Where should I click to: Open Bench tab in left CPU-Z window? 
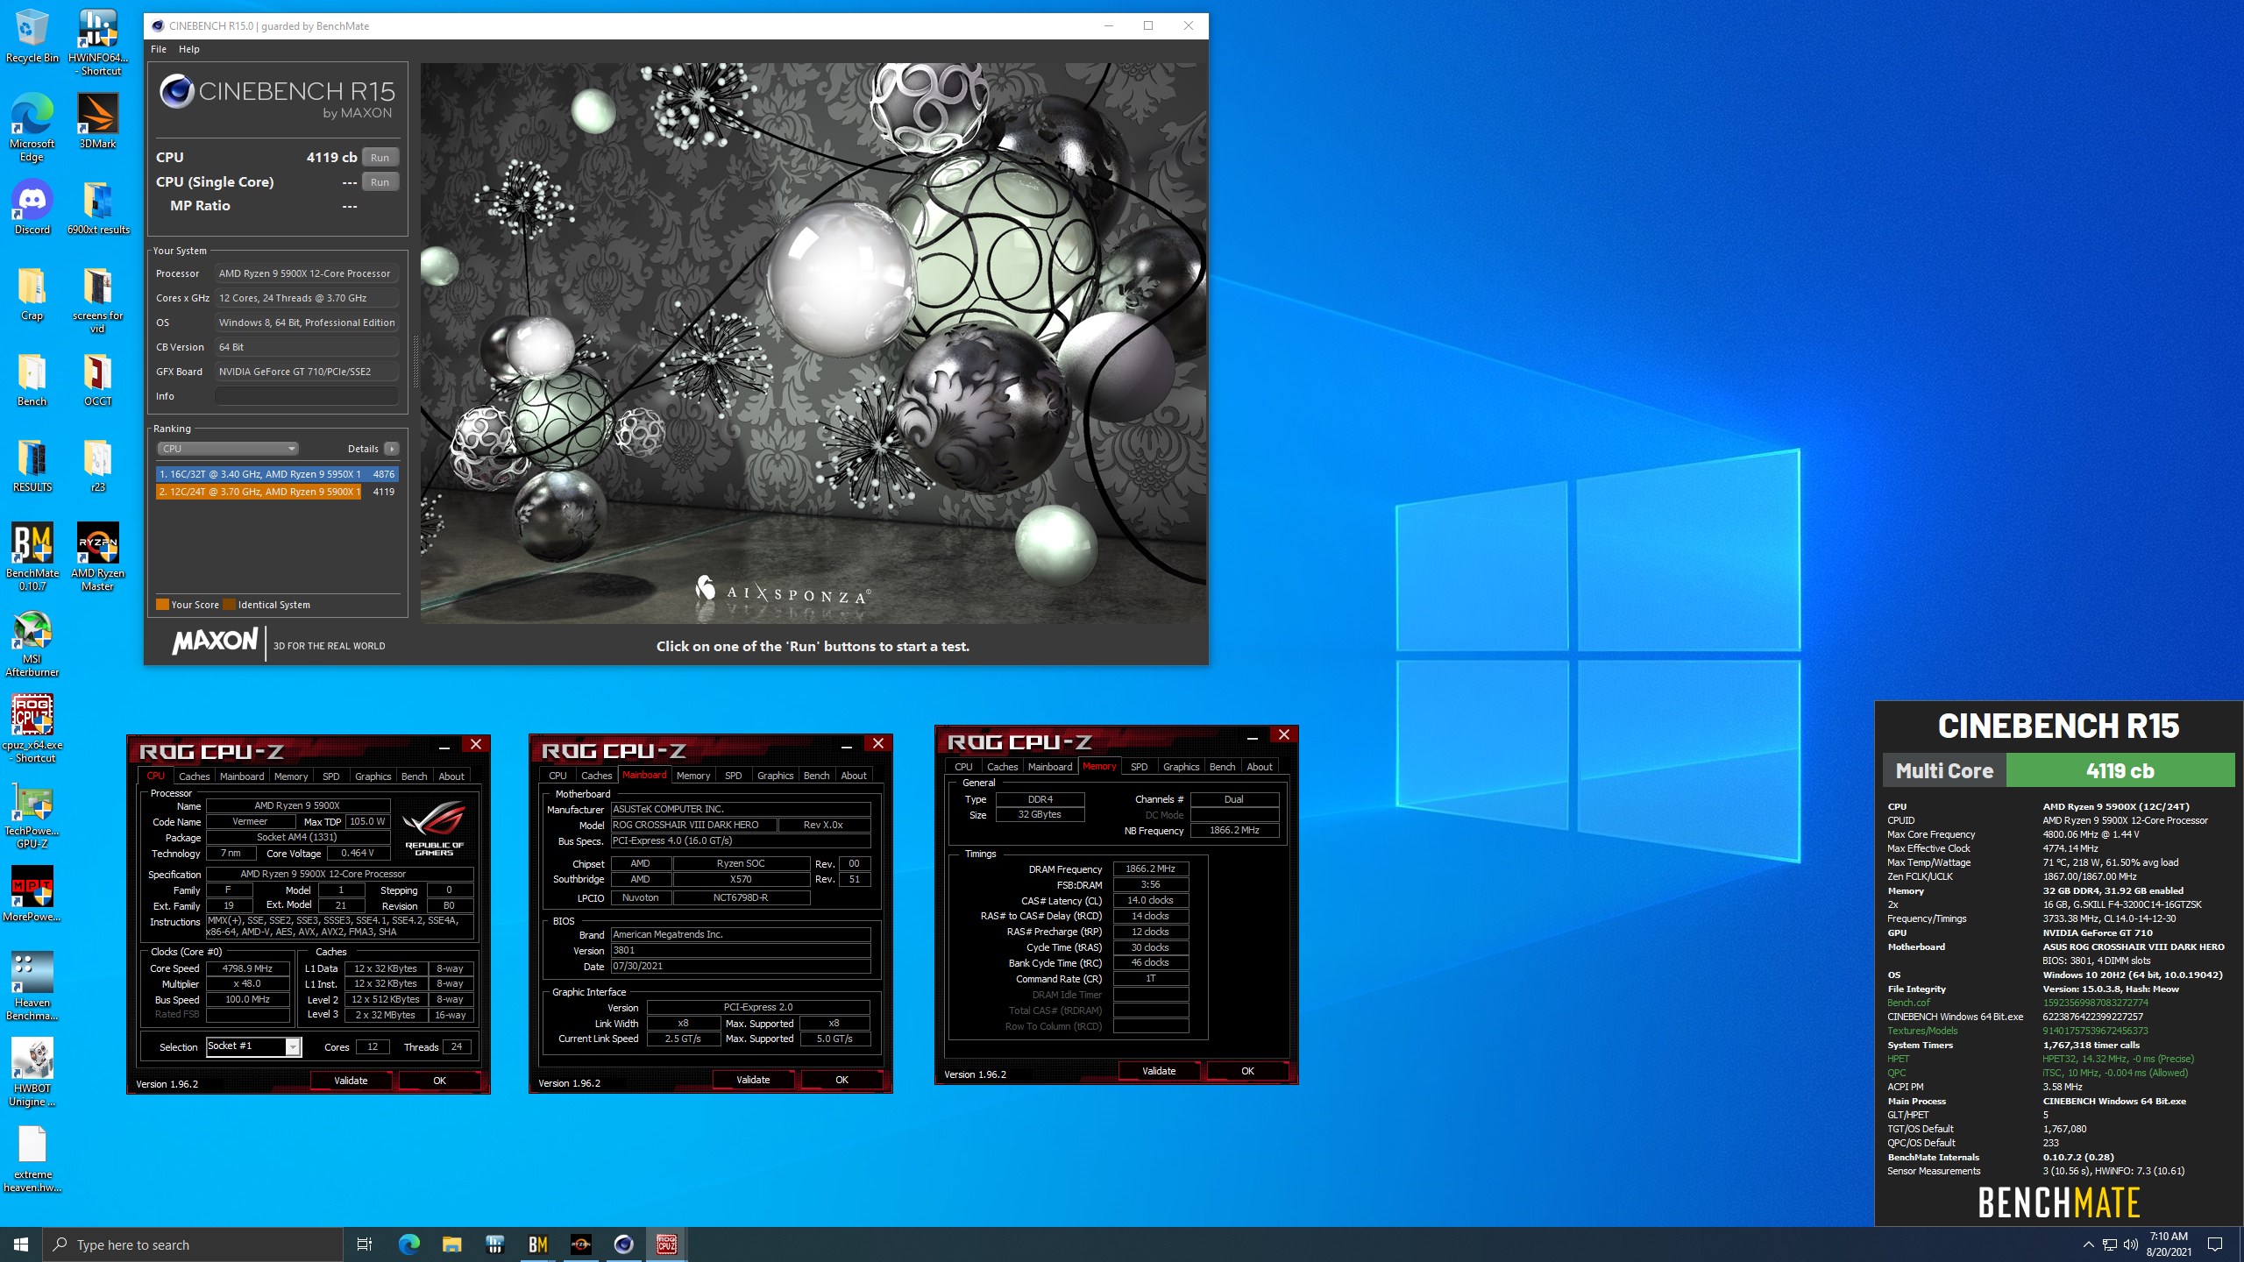[414, 776]
